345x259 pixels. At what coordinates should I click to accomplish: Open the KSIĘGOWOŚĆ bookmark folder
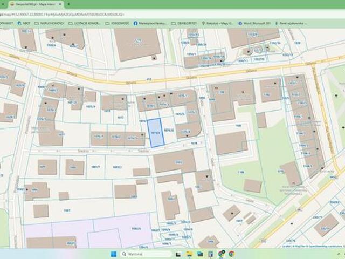pos(116,23)
